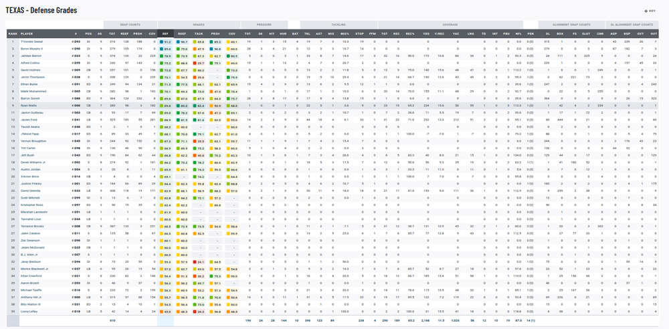Sort table by DEF column header
Screen dimensions: 669x329
[165, 32]
